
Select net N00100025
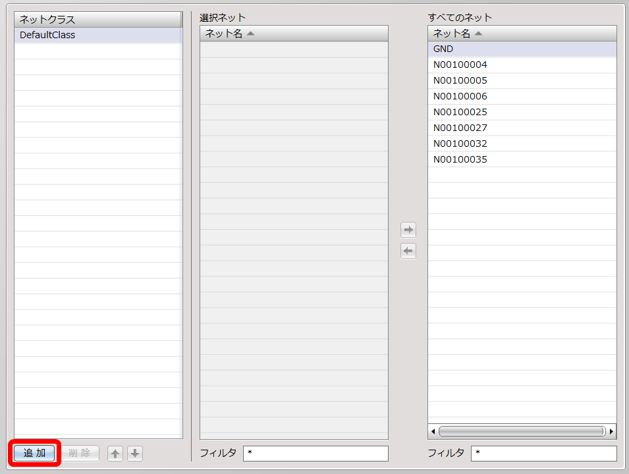click(x=460, y=113)
